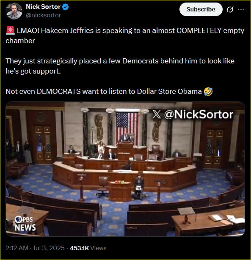251x260 pixels.
Task: Click the American flag in the video
Action: point(127,127)
